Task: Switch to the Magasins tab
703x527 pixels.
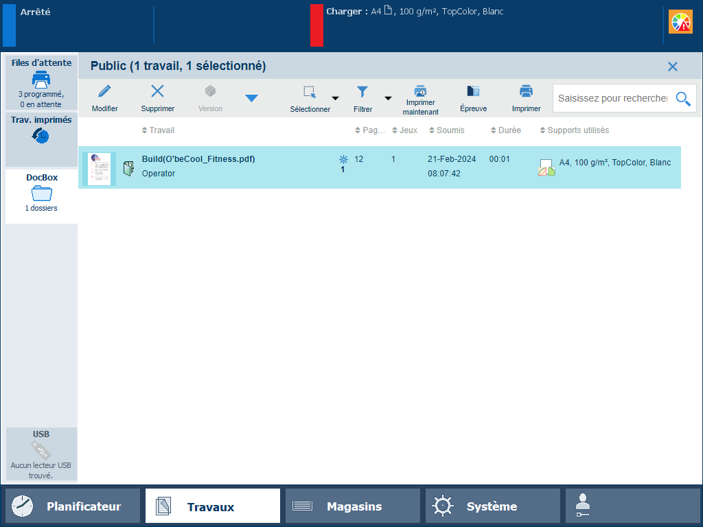Action: (x=352, y=506)
